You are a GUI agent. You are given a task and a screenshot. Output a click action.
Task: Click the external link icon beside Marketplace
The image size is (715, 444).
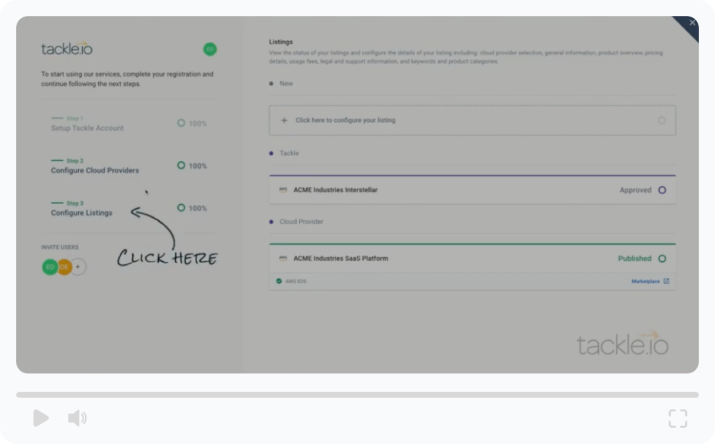(666, 282)
